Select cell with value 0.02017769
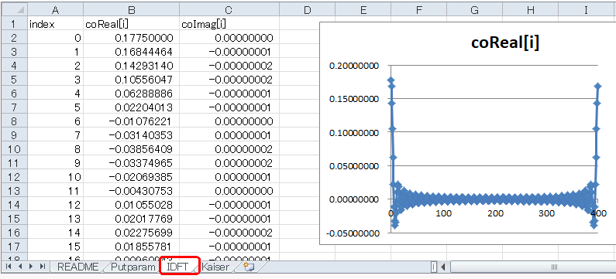The width and height of the screenshot is (616, 279). 131,219
